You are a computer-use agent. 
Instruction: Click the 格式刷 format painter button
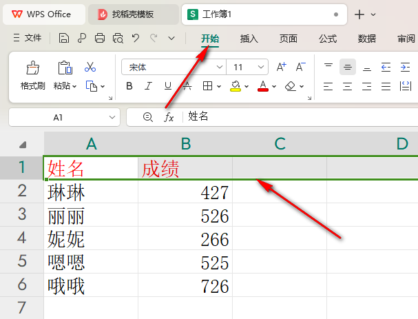33,76
